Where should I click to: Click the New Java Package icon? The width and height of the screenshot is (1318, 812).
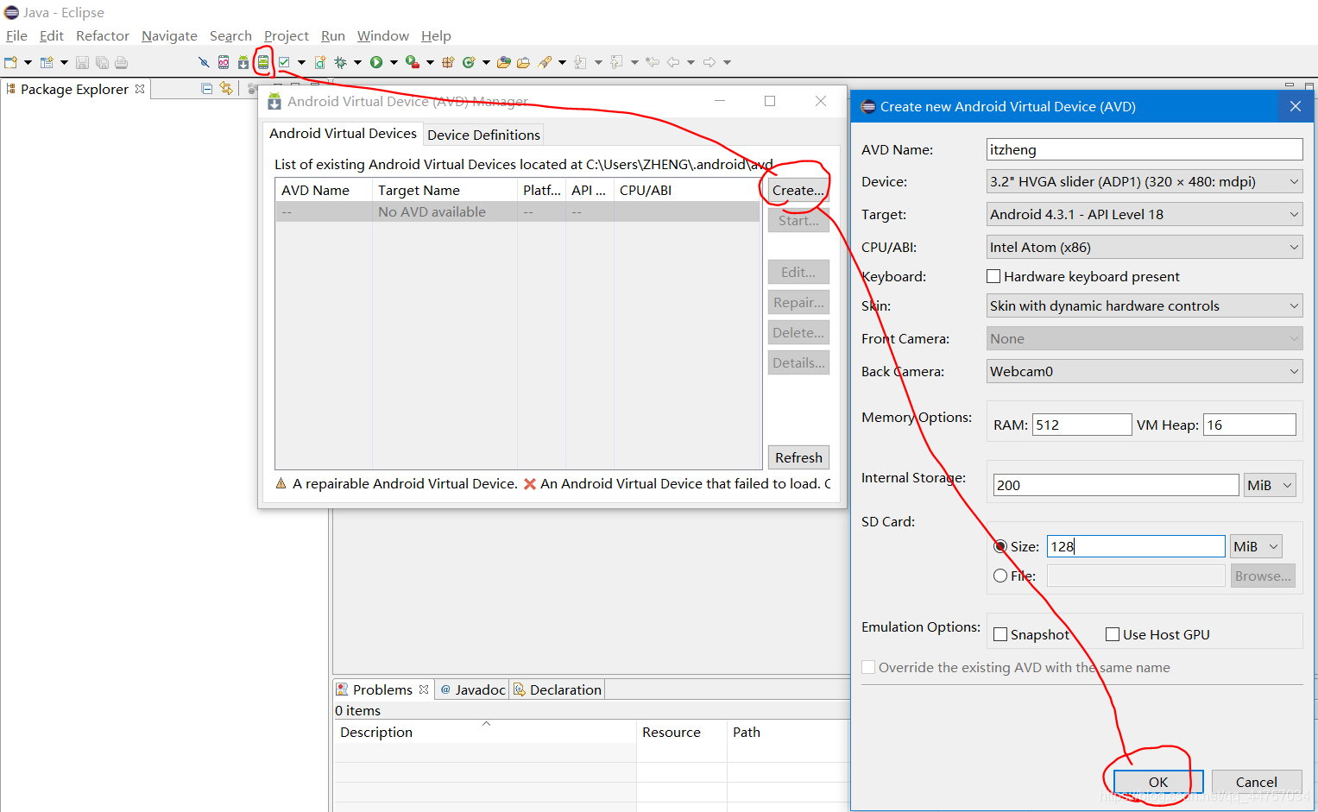[x=447, y=62]
